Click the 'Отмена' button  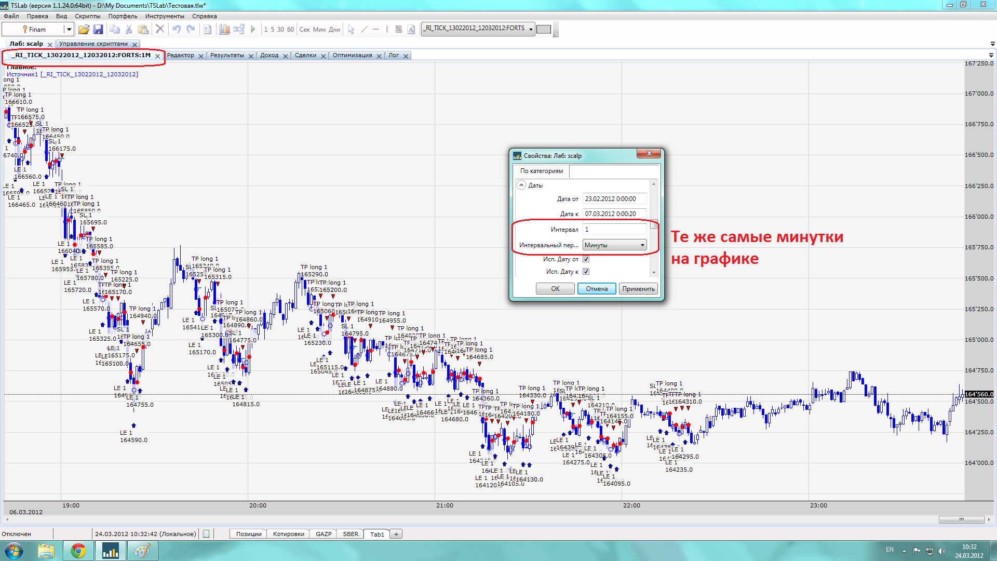pos(597,289)
